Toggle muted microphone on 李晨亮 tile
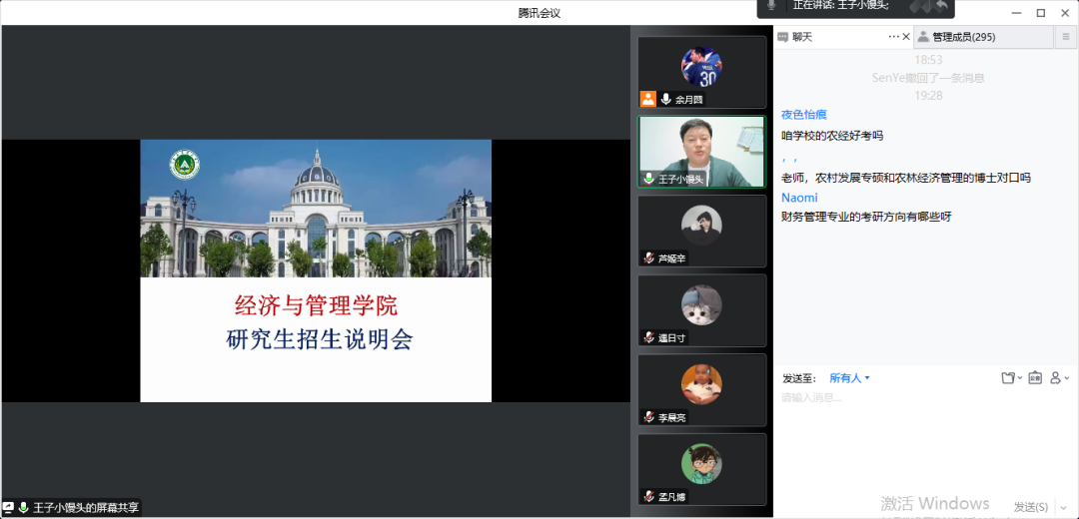 pyautogui.click(x=649, y=417)
